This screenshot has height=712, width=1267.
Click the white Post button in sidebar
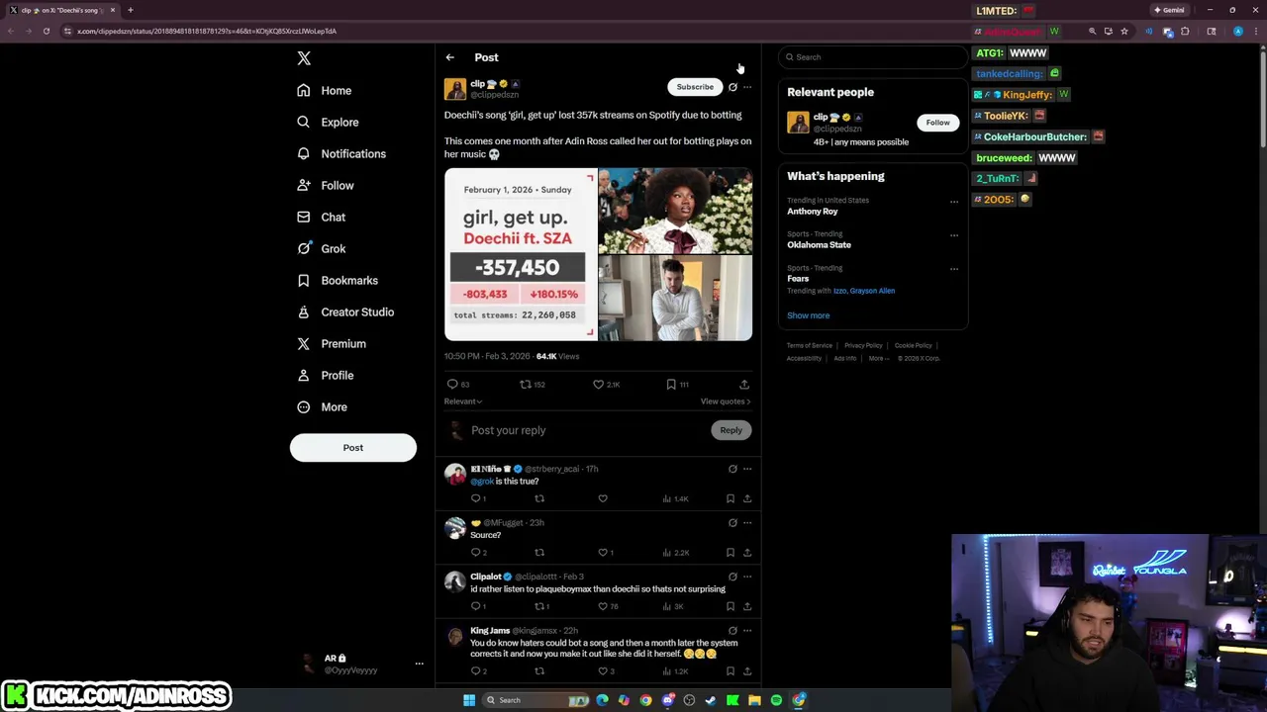tap(353, 447)
